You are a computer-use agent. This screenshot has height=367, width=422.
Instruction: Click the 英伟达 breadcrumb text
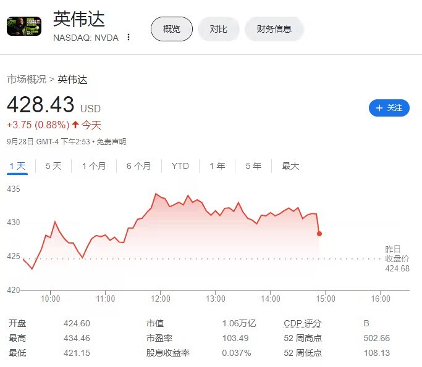72,80
